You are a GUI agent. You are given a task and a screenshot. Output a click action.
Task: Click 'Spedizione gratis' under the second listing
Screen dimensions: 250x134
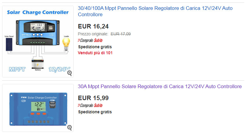coord(95,112)
